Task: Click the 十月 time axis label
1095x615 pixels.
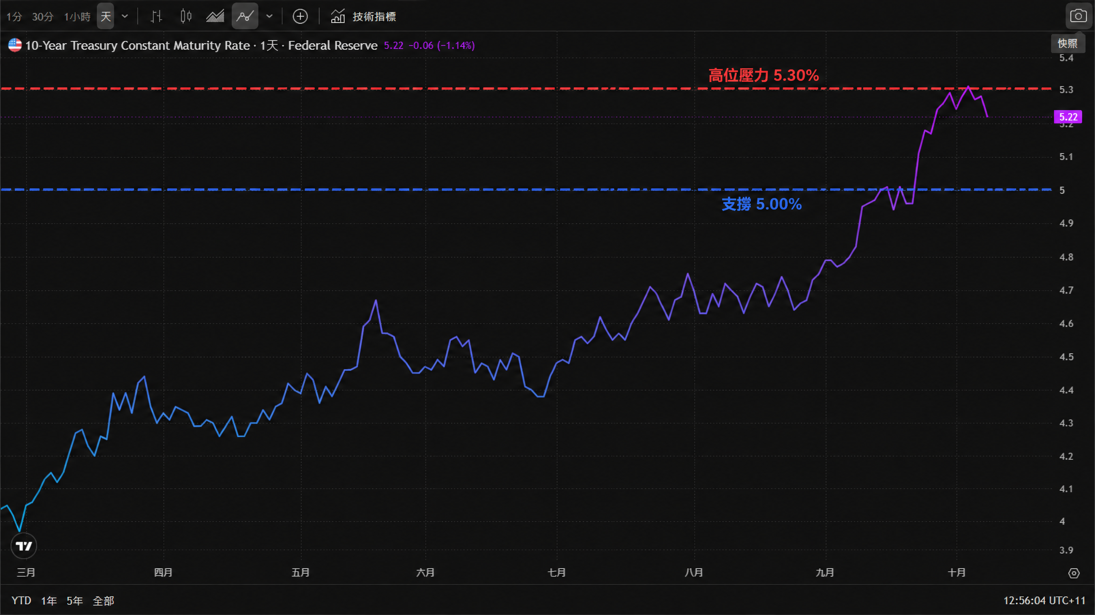Action: coord(957,573)
